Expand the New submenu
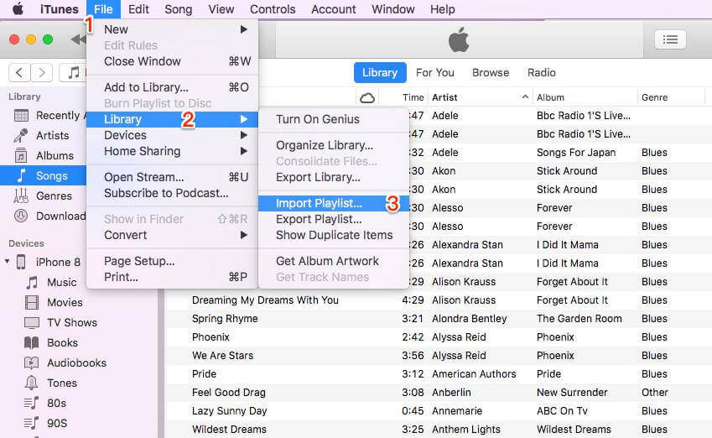The height and width of the screenshot is (438, 712). point(173,29)
